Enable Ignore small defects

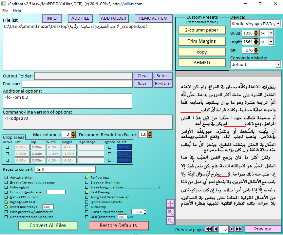tap(87, 202)
